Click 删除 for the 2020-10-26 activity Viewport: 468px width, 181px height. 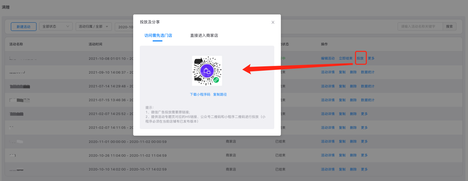(353, 155)
